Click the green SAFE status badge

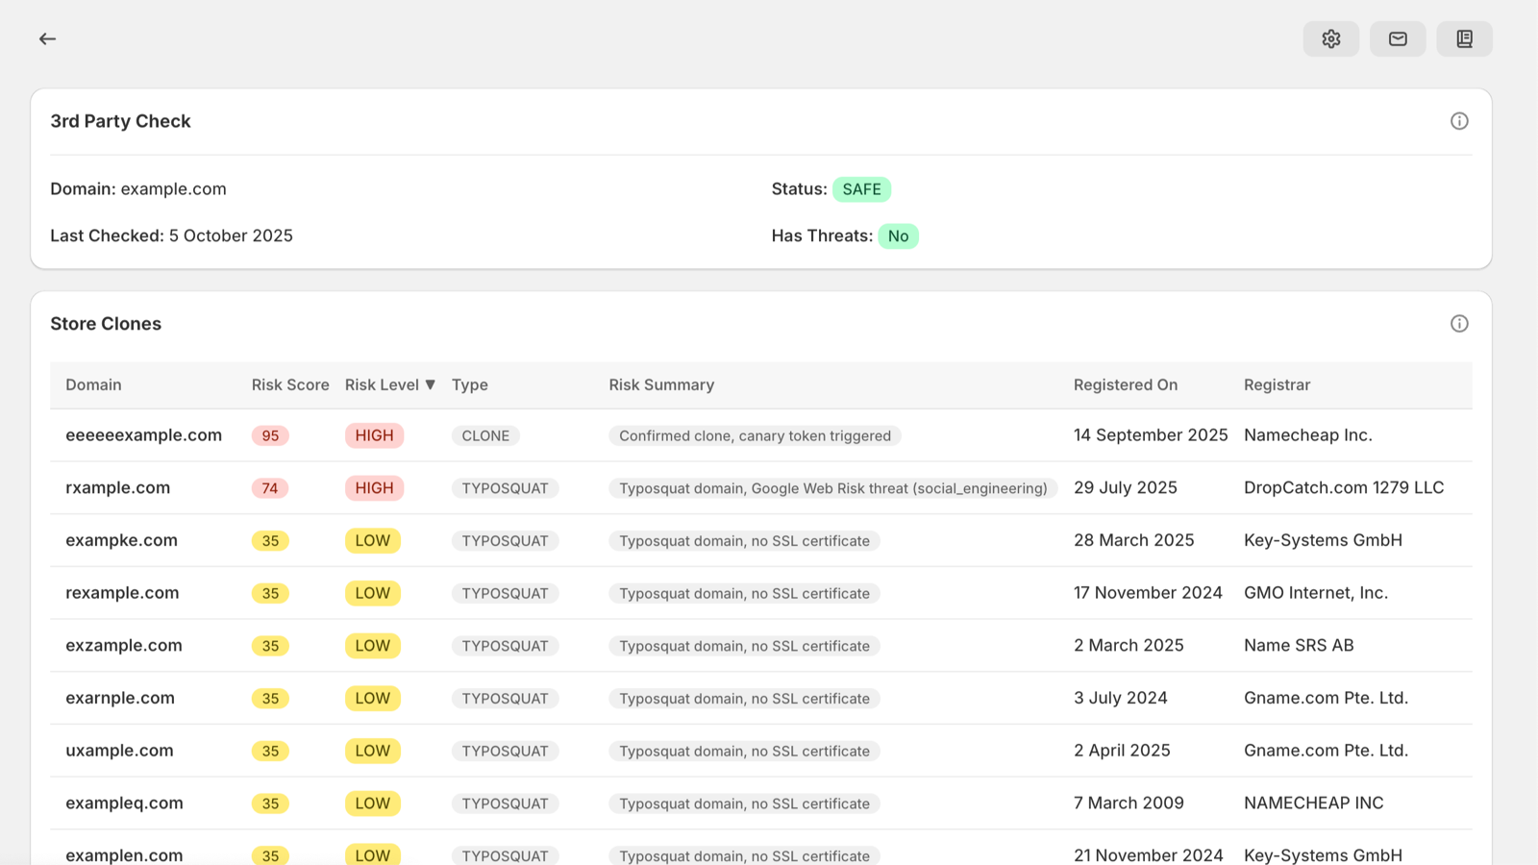[861, 189]
